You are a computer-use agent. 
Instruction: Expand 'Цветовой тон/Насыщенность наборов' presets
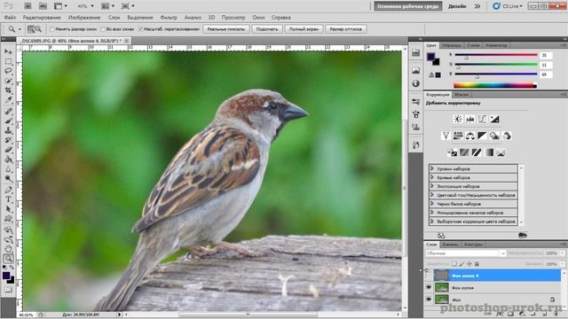432,195
